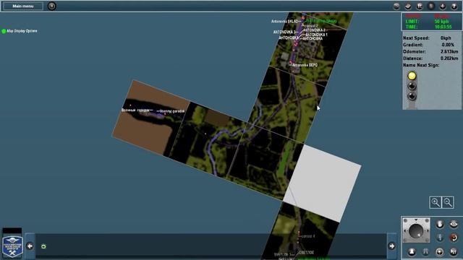
Task: Click the Odometer 2.613km value
Action: click(x=449, y=51)
